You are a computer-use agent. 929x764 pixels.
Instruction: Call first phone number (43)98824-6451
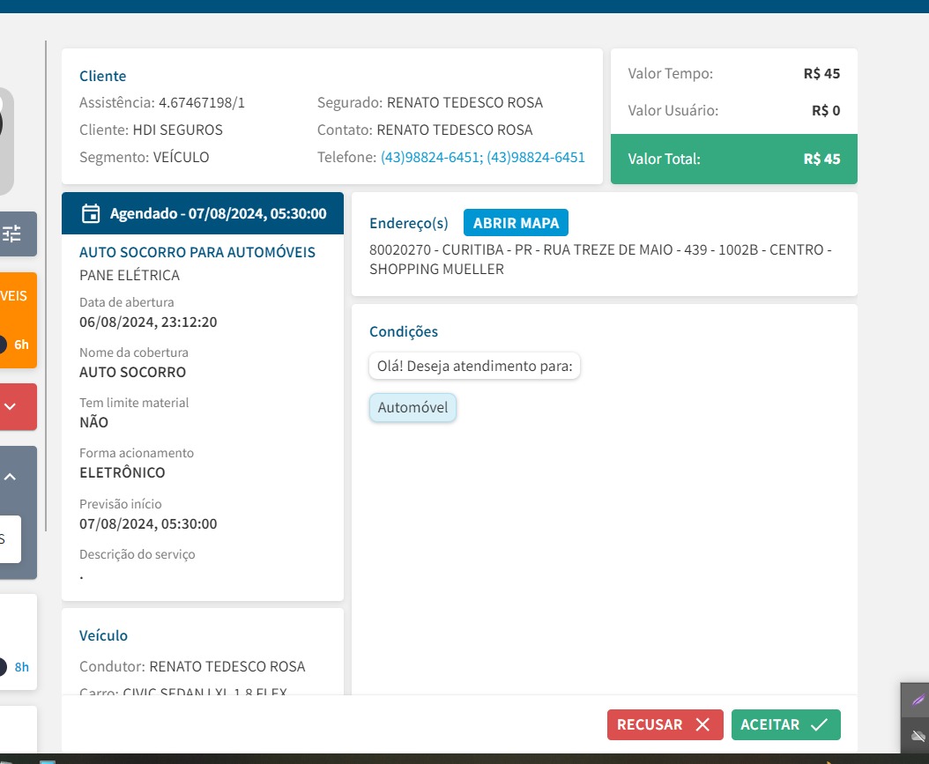coord(431,157)
